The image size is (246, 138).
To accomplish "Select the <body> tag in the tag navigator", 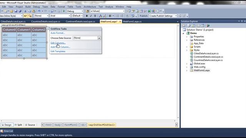I will click(58, 125).
